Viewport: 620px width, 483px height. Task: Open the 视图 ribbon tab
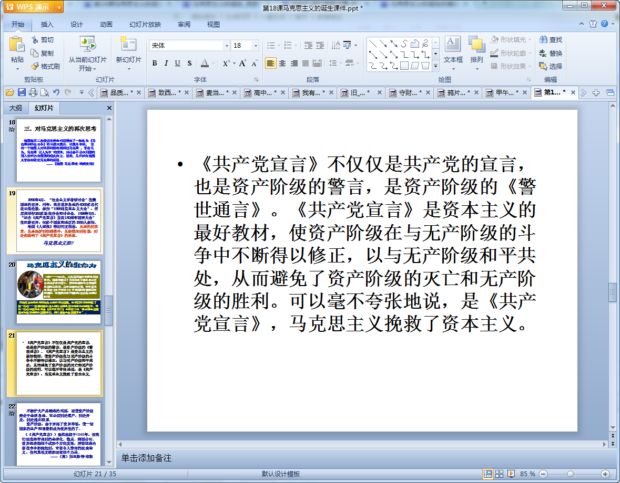coord(213,25)
